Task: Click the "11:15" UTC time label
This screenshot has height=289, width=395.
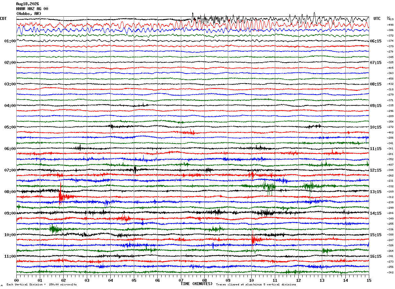Action: pos(376,149)
